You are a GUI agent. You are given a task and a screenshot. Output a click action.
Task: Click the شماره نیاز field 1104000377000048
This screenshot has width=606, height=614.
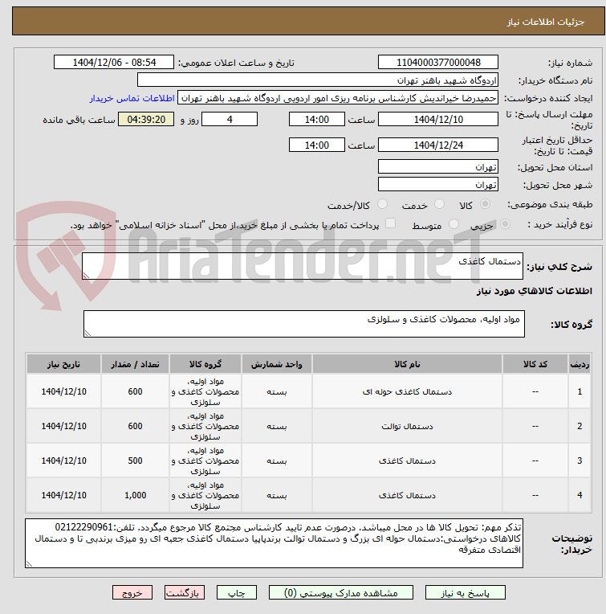pyautogui.click(x=438, y=62)
